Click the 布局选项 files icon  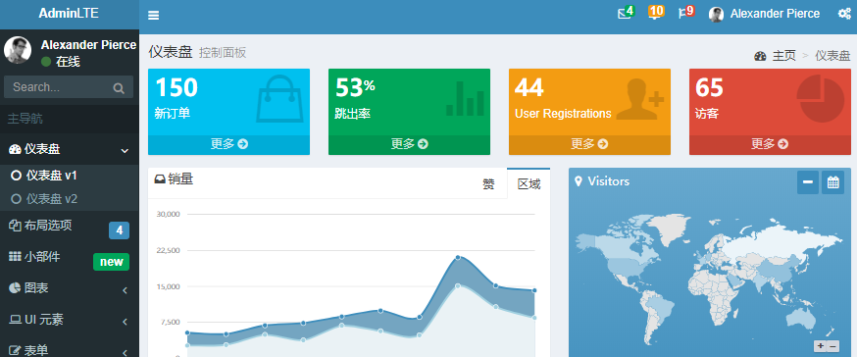pyautogui.click(x=15, y=226)
